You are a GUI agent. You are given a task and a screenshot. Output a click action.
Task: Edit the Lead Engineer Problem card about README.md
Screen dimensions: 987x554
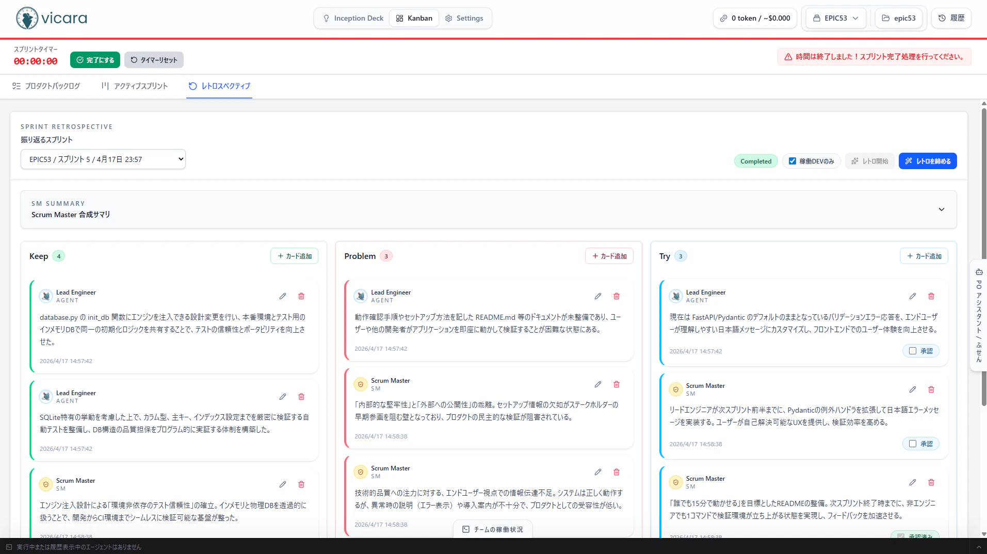(x=598, y=296)
